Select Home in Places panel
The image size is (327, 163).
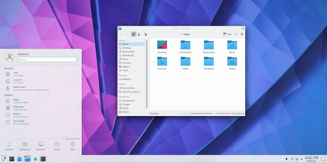pos(131,44)
